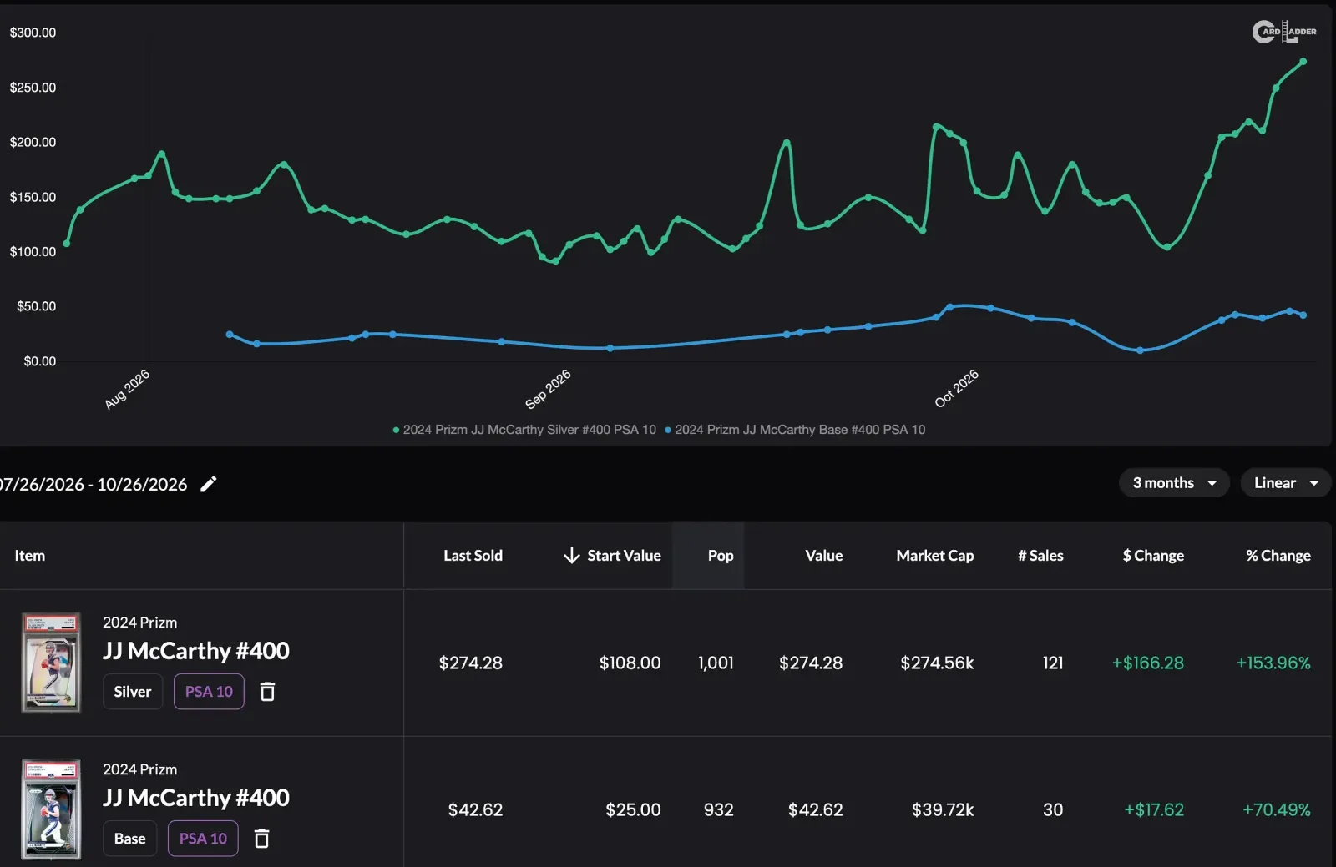Click the PSA 10 tag on Silver card

pos(209,692)
